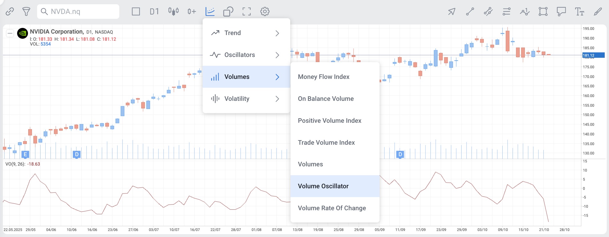Click the indicators chart icon
The width and height of the screenshot is (609, 237).
coord(210,12)
